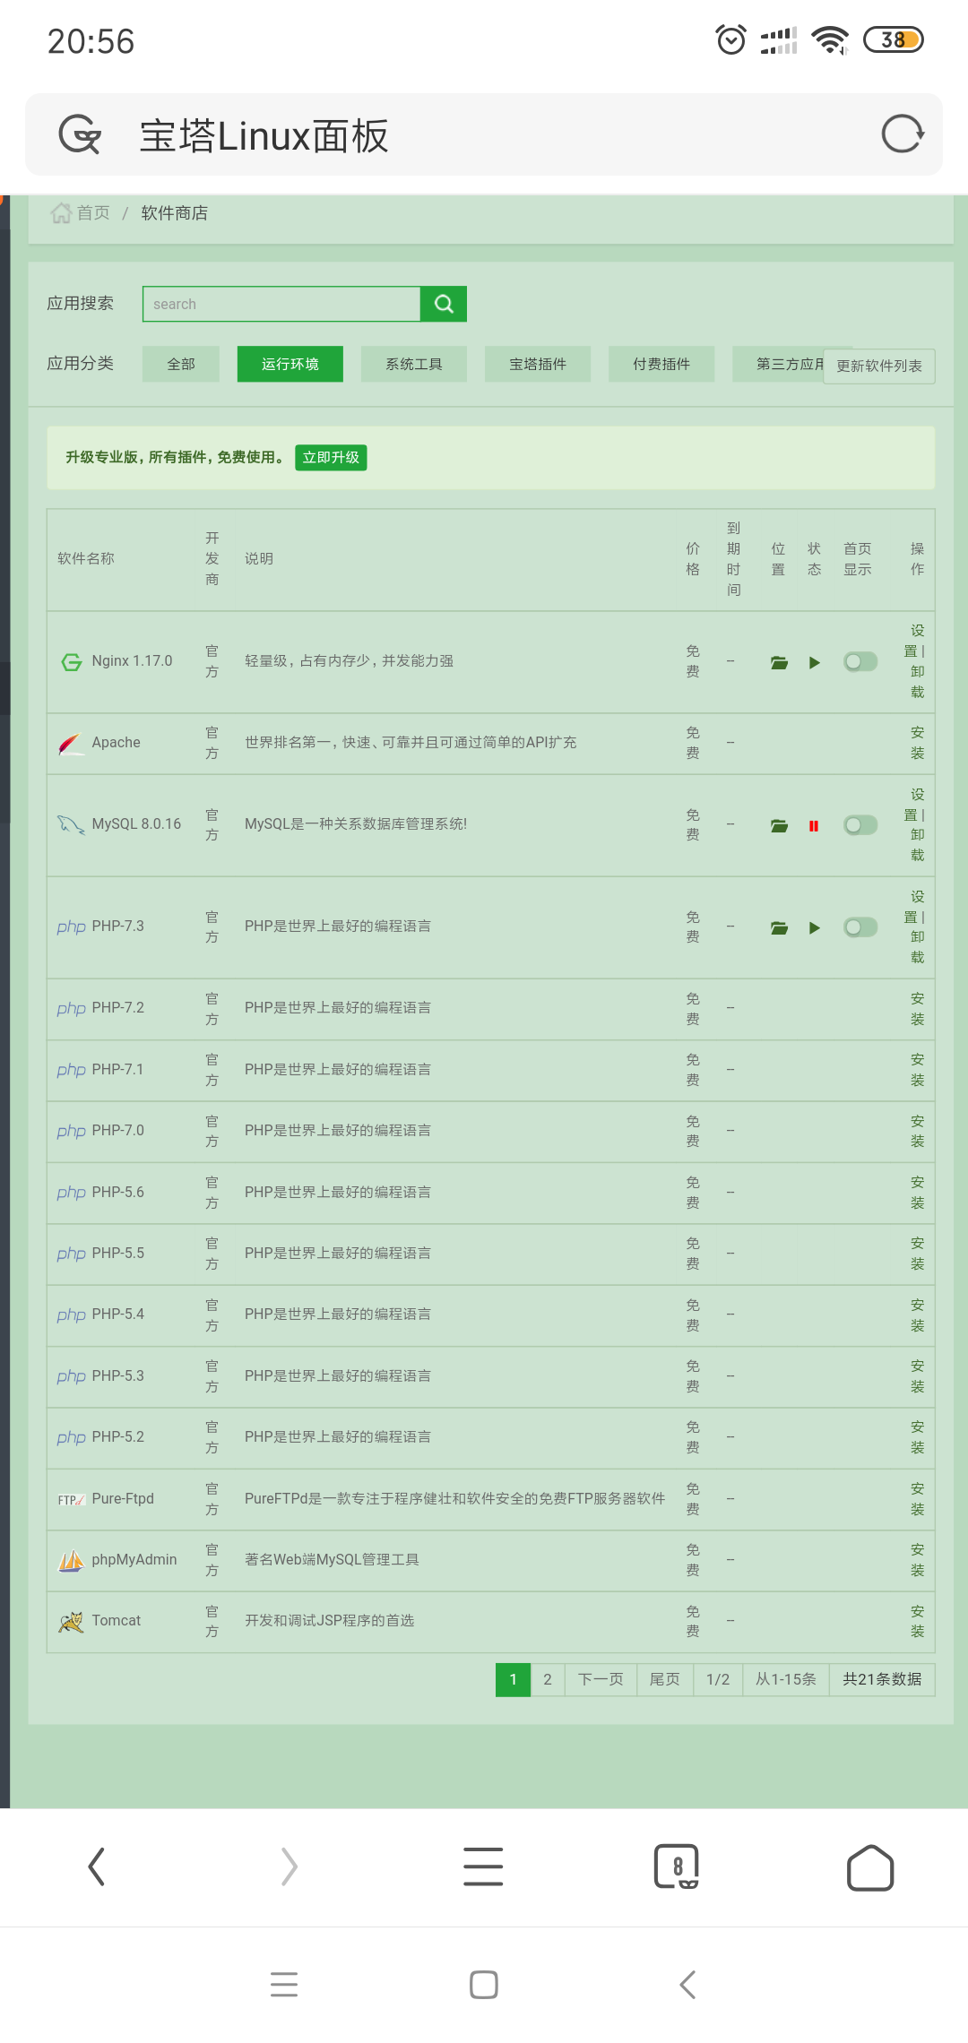Click 安装 link for PHP-5.6
968x2043 pixels.
(917, 1193)
